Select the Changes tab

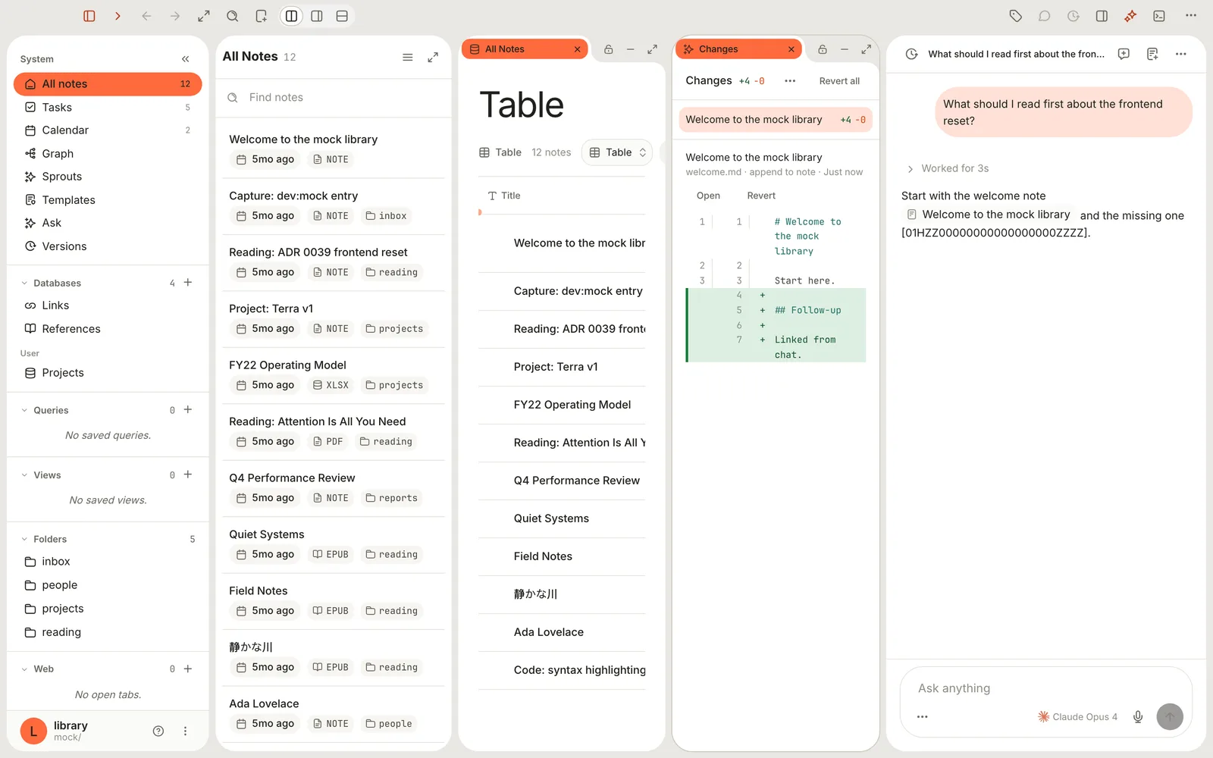(738, 49)
